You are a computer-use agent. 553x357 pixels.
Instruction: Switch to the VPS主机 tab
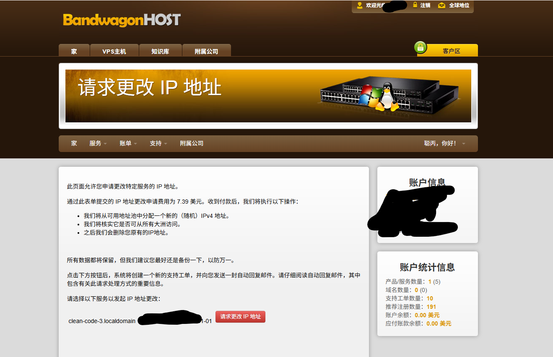pyautogui.click(x=114, y=50)
